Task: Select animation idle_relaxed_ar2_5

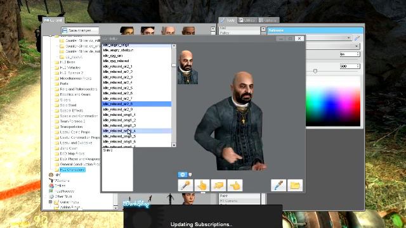Action: [137, 88]
